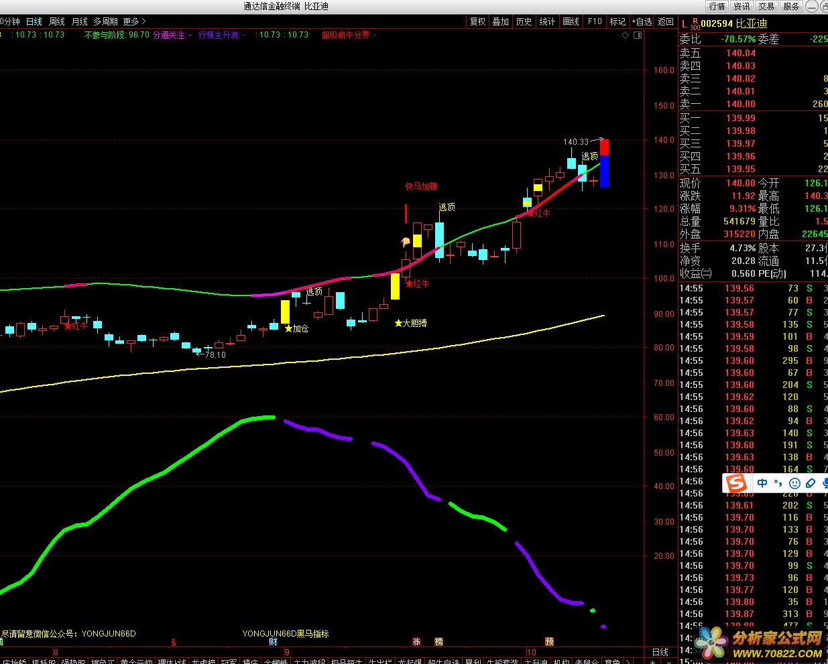The height and width of the screenshot is (664, 828).
Task: Add stock with +自选 button
Action: 641,21
